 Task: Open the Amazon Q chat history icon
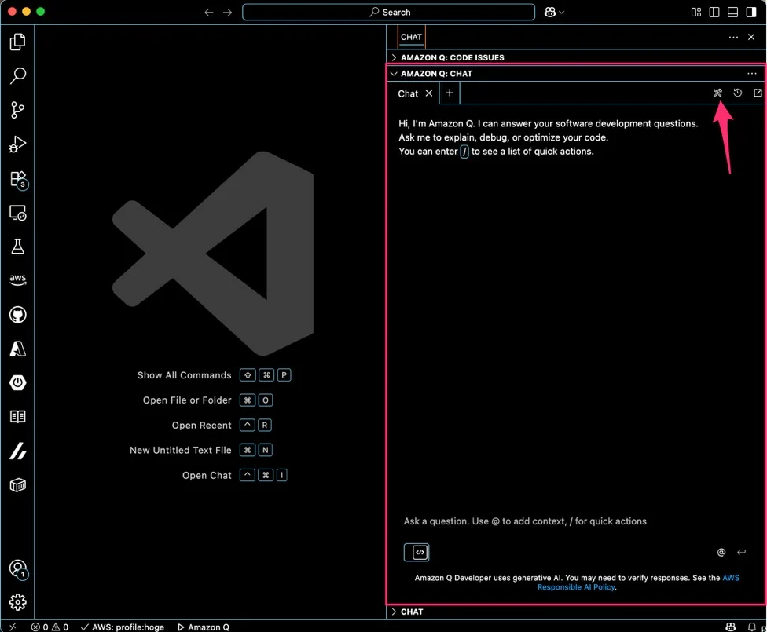(x=738, y=93)
